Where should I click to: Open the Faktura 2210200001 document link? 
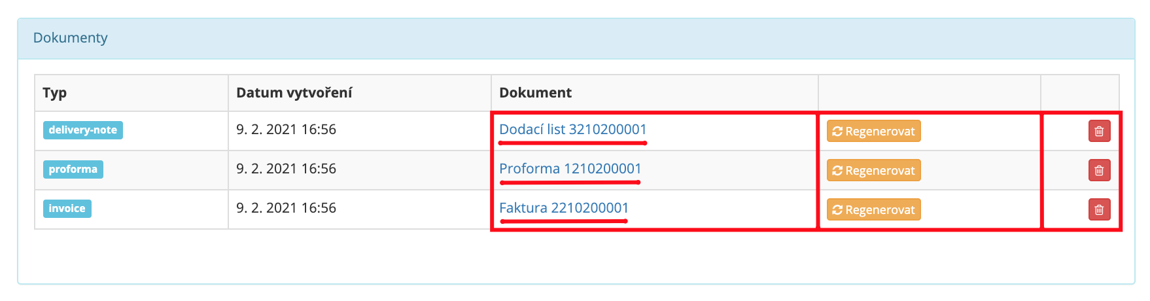(x=563, y=208)
